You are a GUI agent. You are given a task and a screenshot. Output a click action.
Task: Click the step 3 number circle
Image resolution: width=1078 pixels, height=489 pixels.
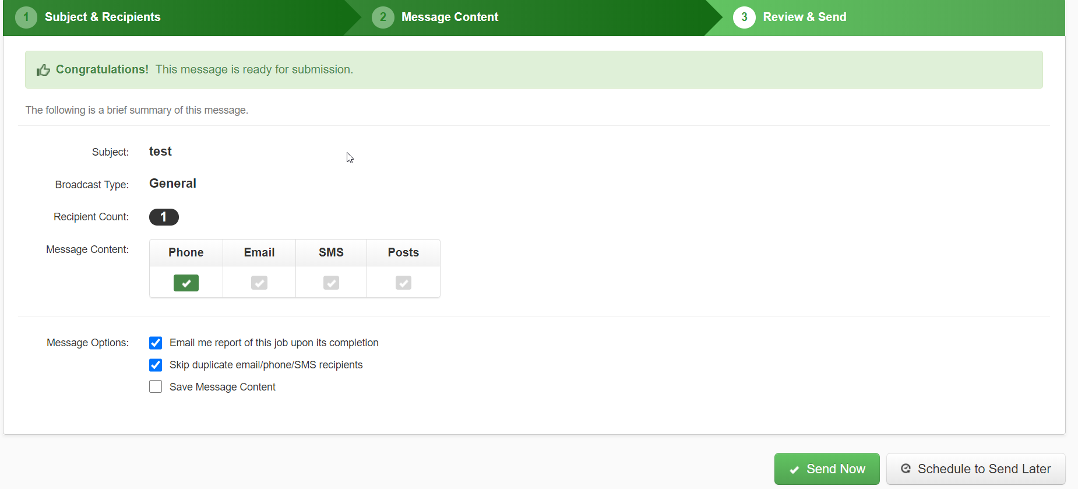pyautogui.click(x=744, y=17)
